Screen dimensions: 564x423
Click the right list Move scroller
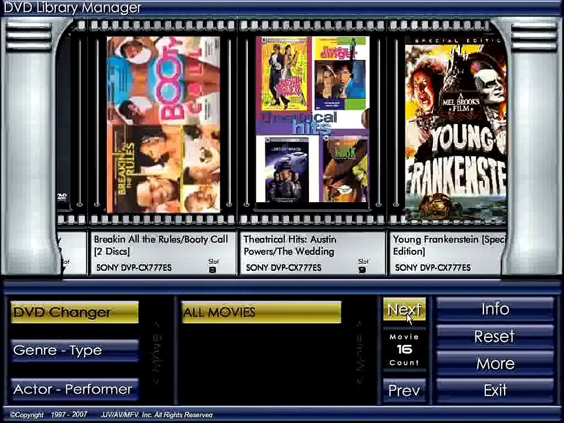click(x=360, y=353)
